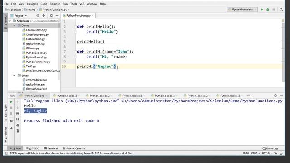The width and height of the screenshot is (290, 163).
Task: Toggle the 1: Project side tab
Action: (x=5, y=22)
